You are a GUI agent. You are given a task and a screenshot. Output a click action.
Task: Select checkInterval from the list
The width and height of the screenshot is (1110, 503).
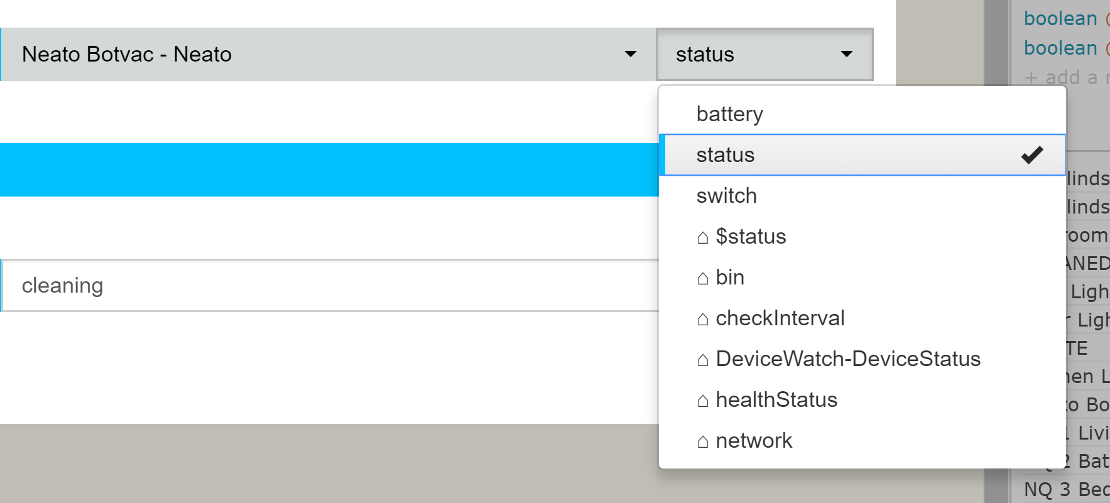coord(862,318)
